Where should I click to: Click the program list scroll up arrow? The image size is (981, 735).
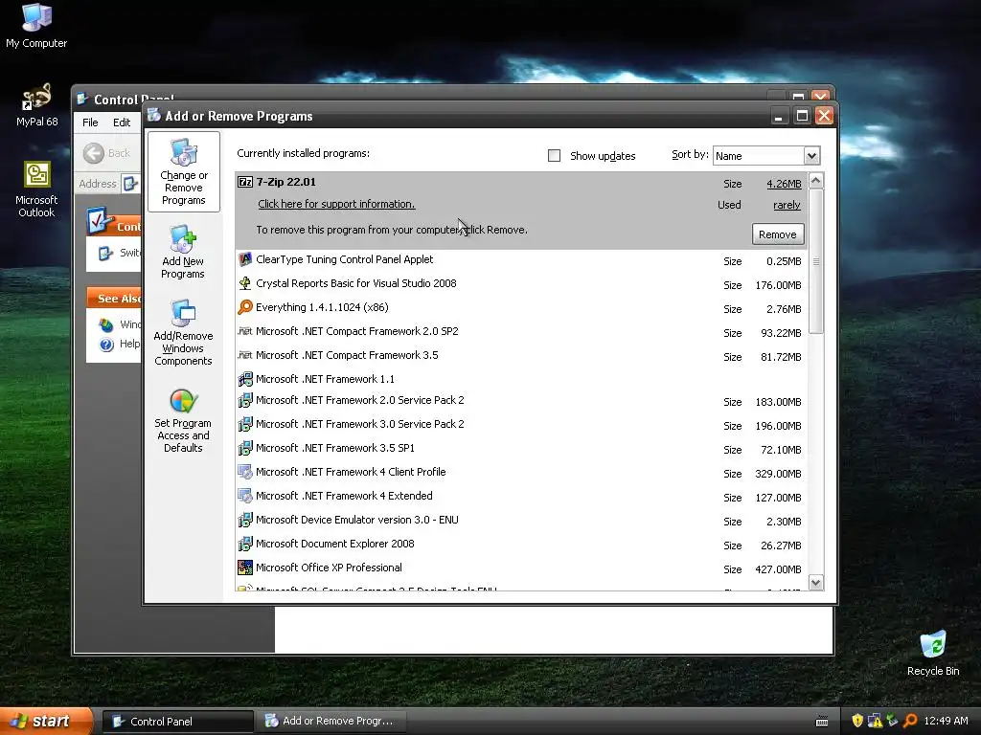(x=816, y=181)
